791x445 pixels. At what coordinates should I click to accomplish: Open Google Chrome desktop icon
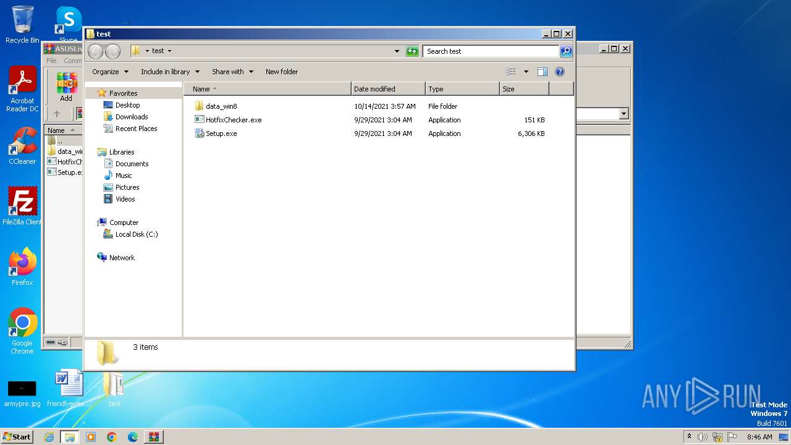coord(22,331)
